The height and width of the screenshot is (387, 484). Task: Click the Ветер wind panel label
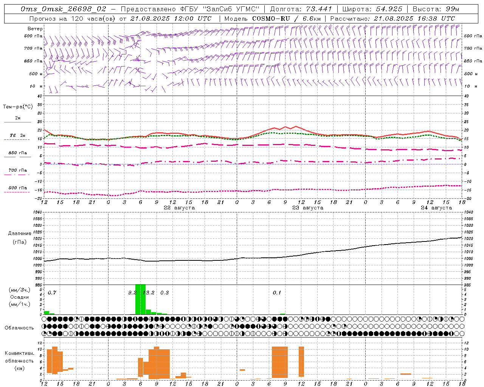35,29
